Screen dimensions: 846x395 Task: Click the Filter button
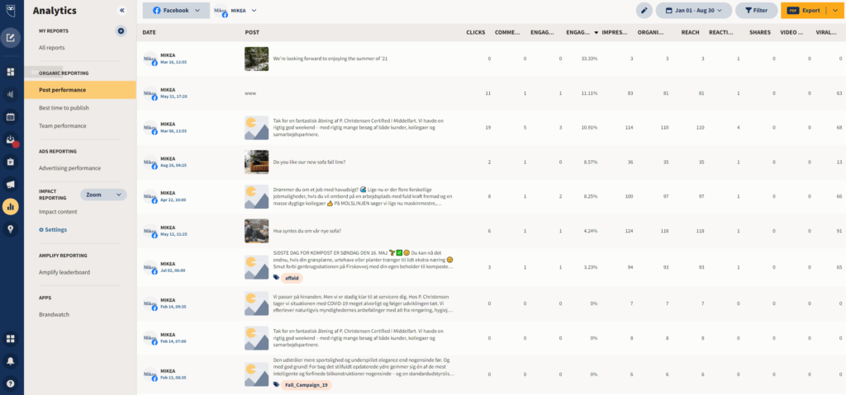point(755,11)
